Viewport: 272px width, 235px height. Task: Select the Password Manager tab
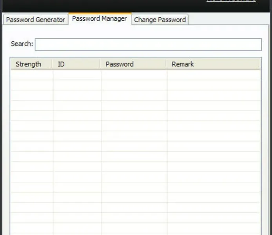point(100,19)
